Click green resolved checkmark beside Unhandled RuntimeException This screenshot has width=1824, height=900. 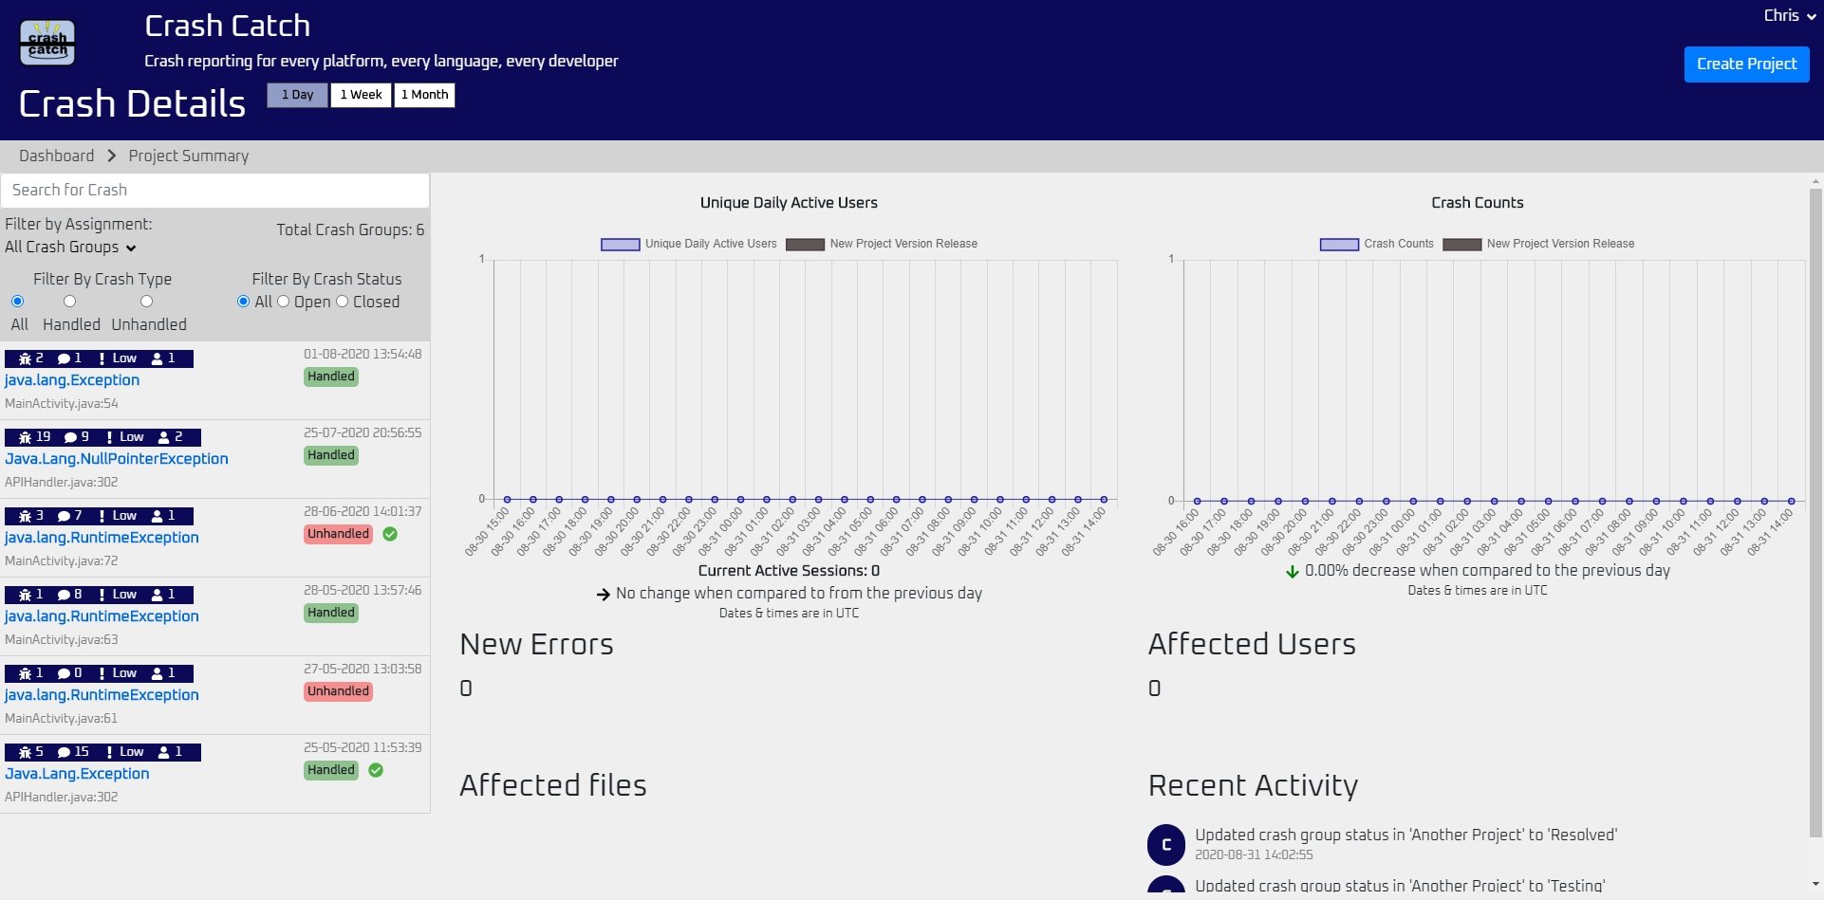pos(390,534)
